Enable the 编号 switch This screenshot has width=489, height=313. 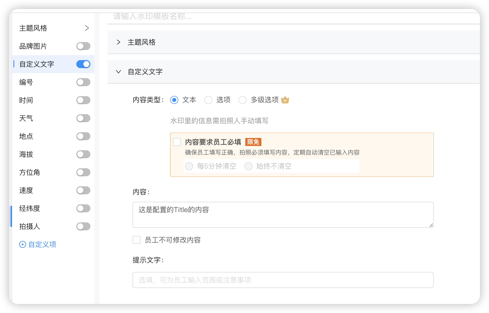[83, 82]
